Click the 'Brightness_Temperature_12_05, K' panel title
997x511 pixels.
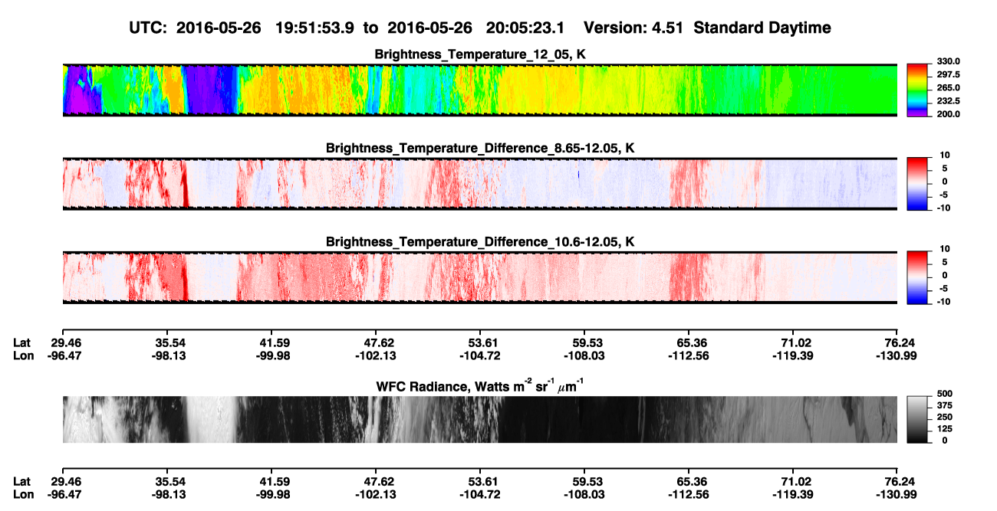coord(480,54)
